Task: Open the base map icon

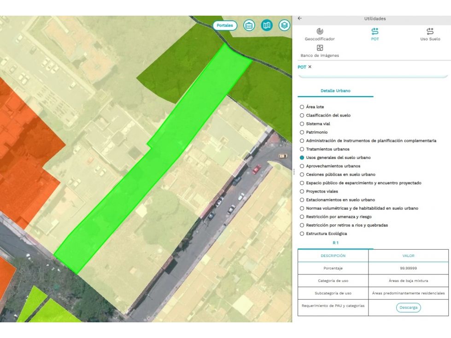Action: (x=267, y=26)
